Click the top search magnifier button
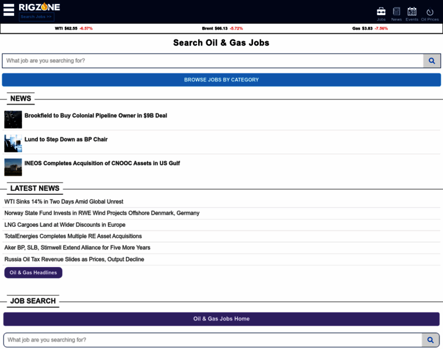The width and height of the screenshot is (443, 349). coord(431,60)
